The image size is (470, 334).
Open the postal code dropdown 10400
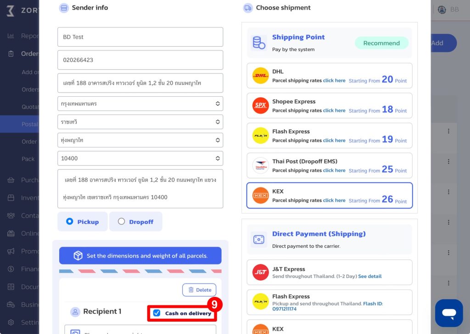pyautogui.click(x=140, y=159)
